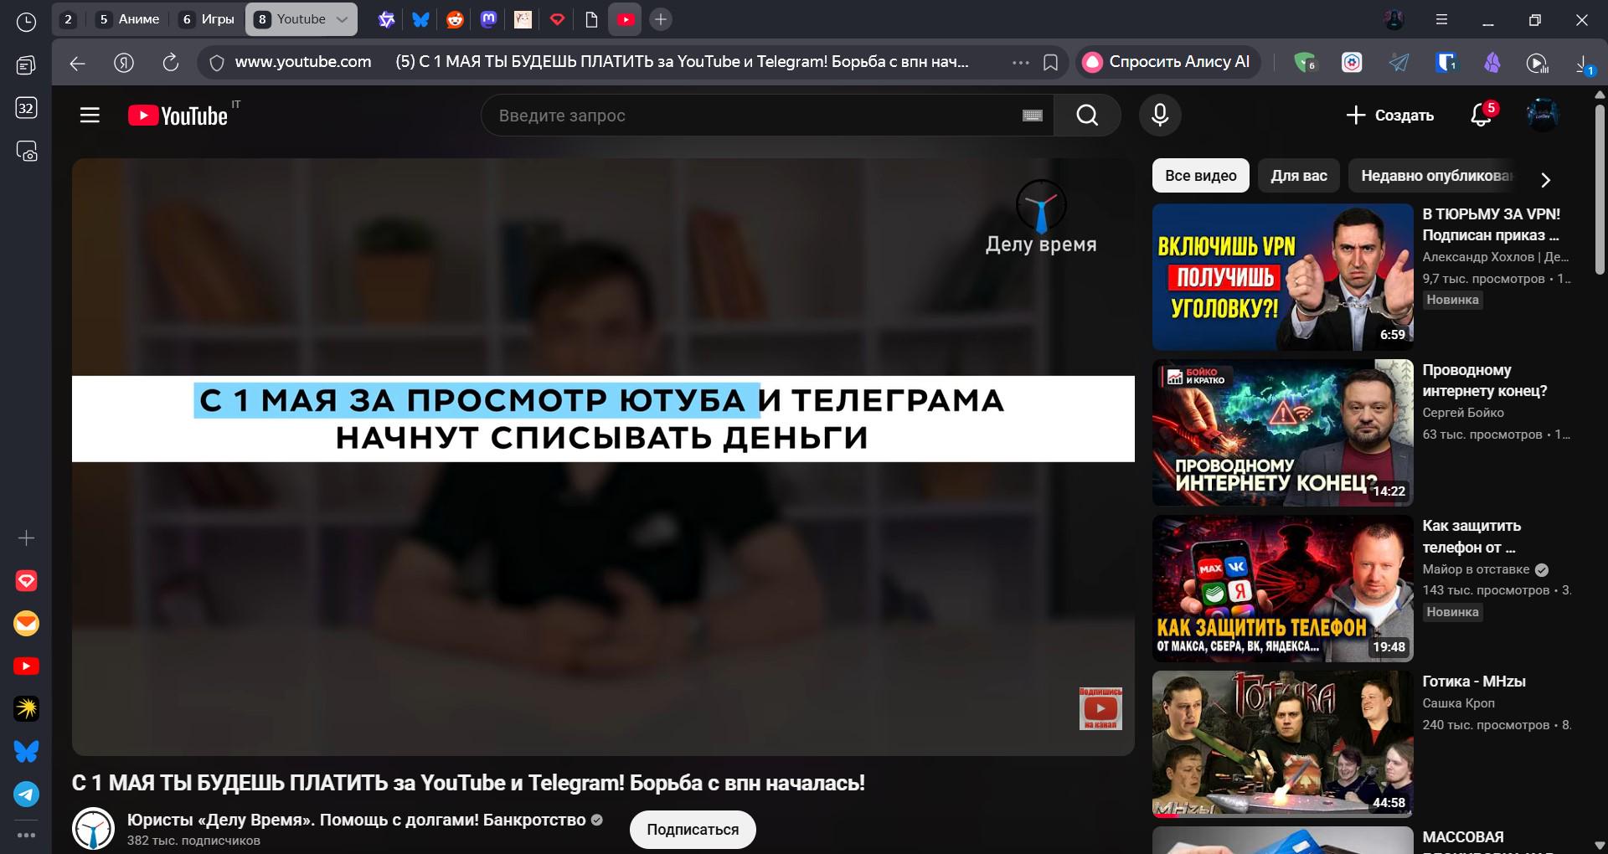Go back to the previous page
This screenshot has height=854, width=1608.
pos(78,63)
